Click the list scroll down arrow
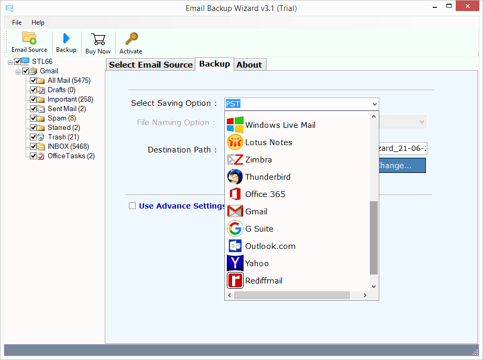Viewport: 483px width, 360px height. pos(374,287)
